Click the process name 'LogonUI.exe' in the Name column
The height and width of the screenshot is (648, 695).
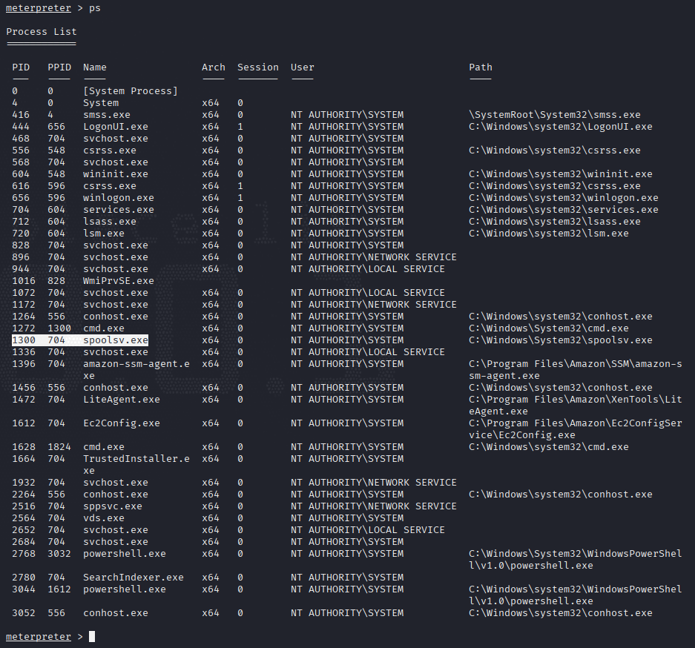point(116,127)
